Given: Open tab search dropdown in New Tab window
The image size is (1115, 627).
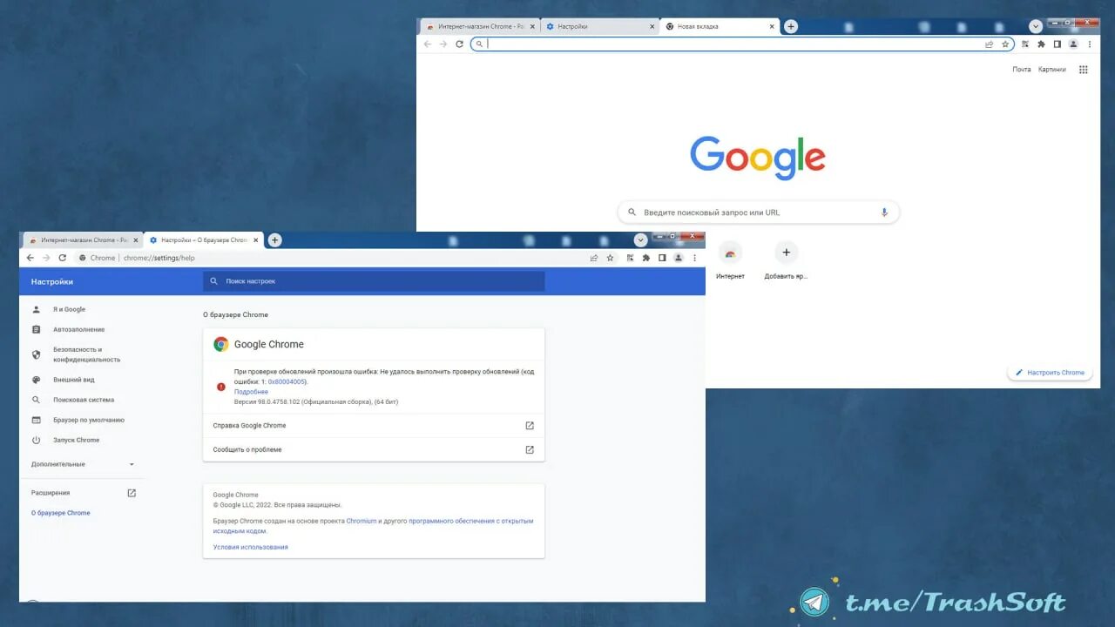Looking at the screenshot, I should (x=1036, y=26).
